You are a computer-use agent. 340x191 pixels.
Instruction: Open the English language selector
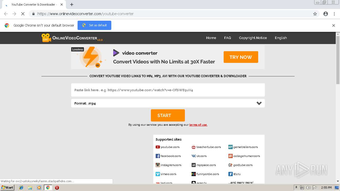pyautogui.click(x=281, y=38)
